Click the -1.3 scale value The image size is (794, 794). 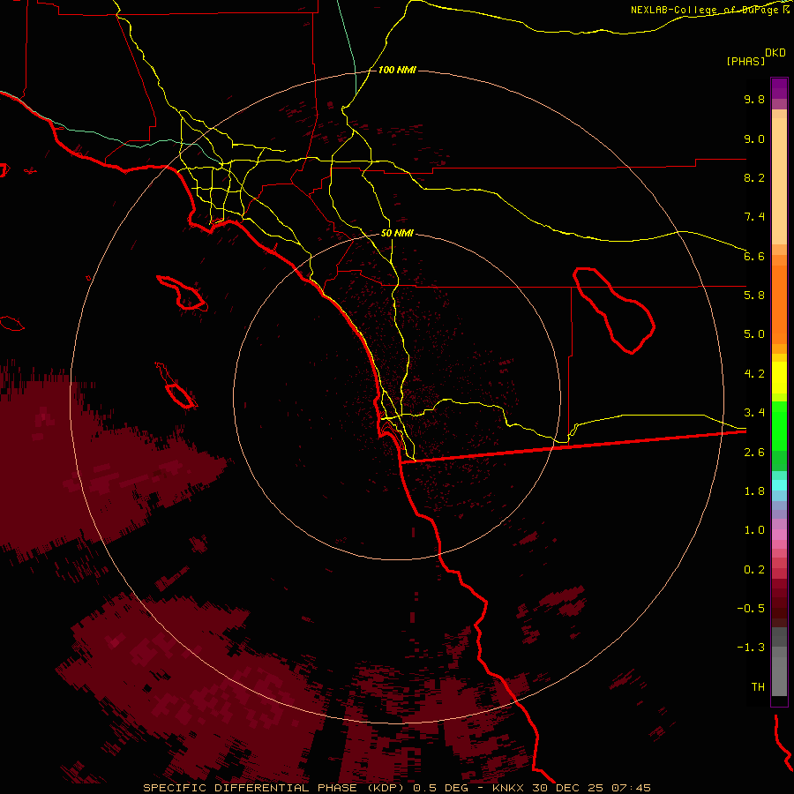[x=751, y=648]
